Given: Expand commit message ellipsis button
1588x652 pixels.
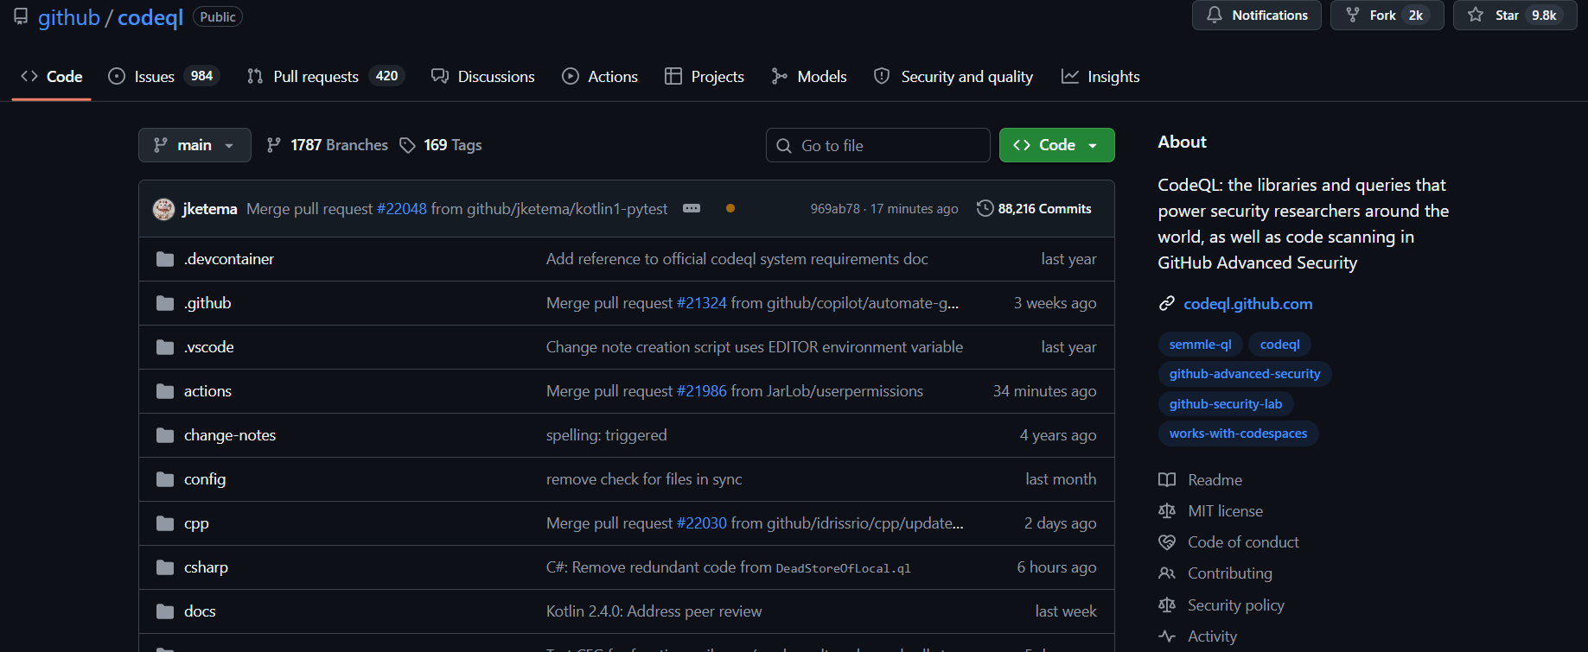Looking at the screenshot, I should pyautogui.click(x=692, y=208).
